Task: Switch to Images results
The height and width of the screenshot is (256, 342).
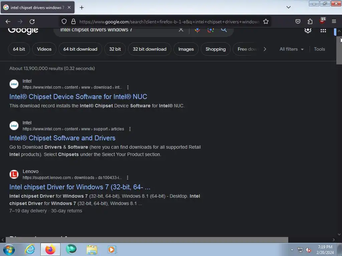Action: click(186, 49)
